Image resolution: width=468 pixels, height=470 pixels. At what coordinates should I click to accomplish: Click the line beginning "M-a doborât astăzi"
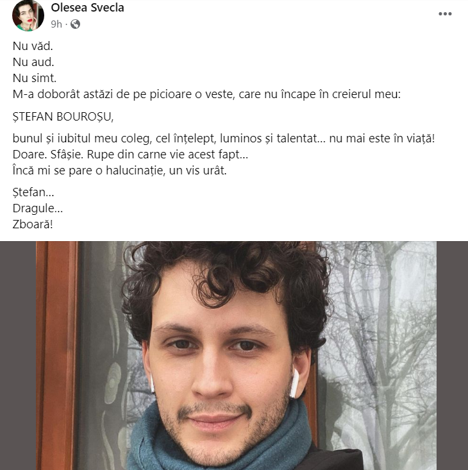click(206, 94)
